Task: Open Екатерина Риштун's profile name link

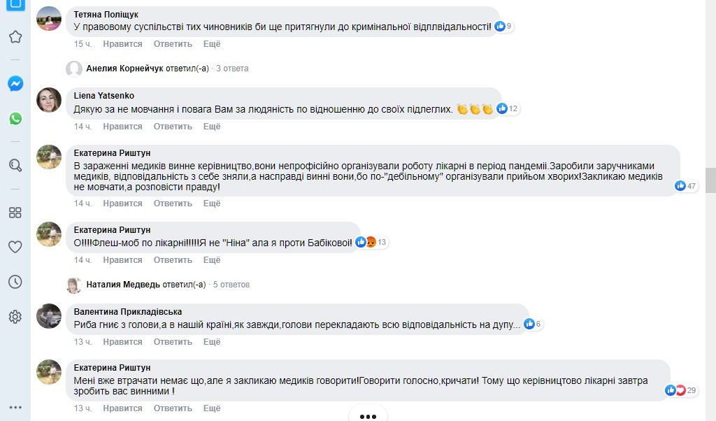Action: pos(112,152)
